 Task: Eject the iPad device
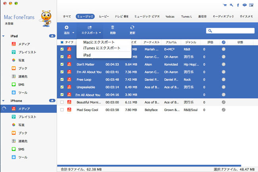pyautogui.click(x=52, y=36)
